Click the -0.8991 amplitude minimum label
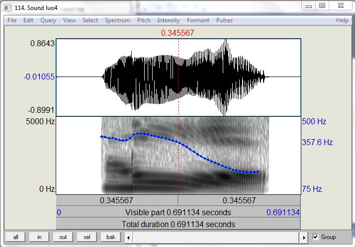 [41, 110]
